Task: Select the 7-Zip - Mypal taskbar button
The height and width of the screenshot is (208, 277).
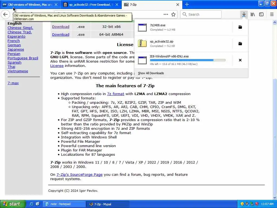Action: [x=108, y=204]
